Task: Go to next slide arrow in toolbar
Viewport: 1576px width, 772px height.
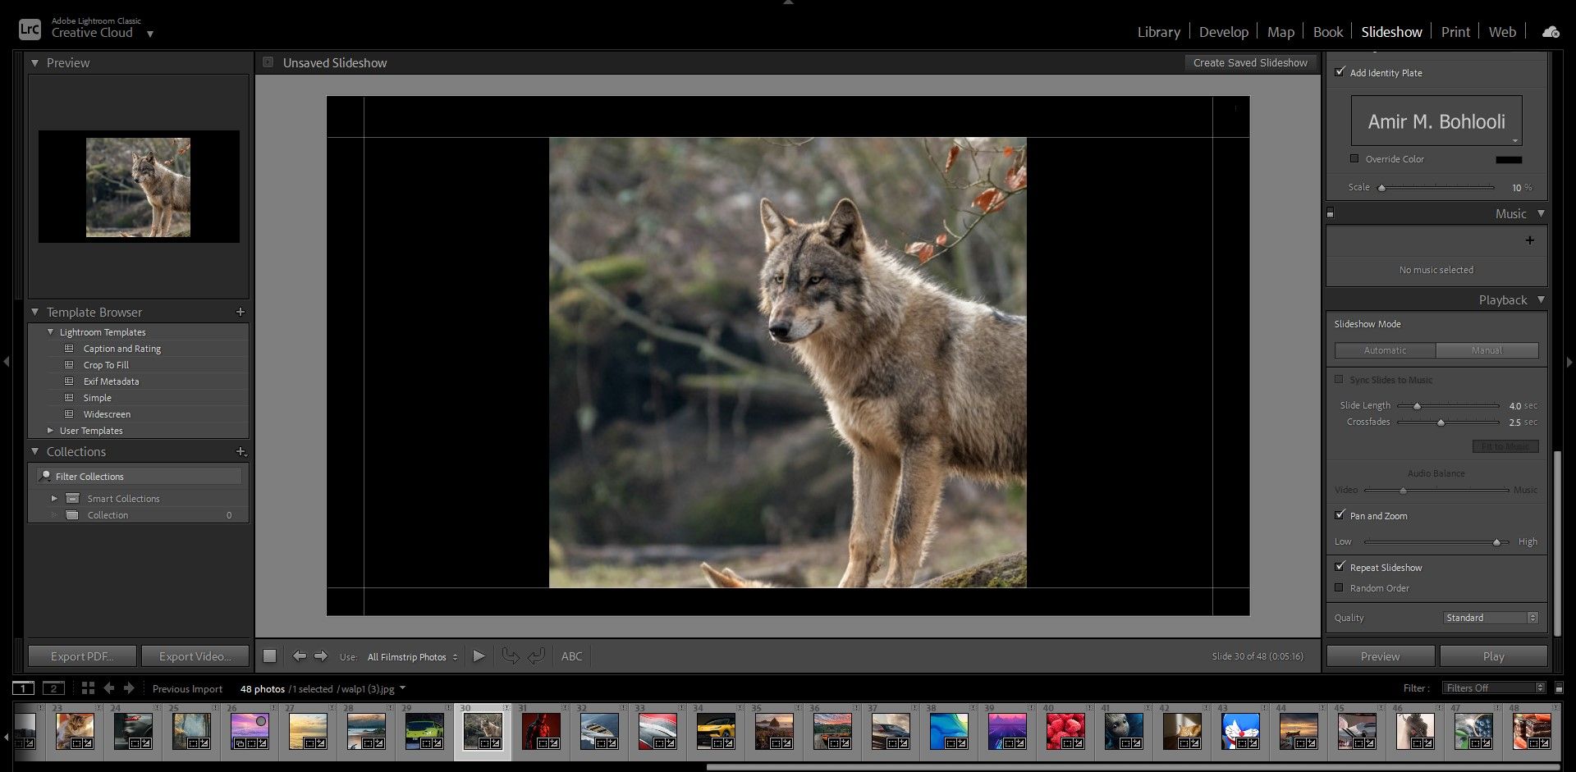Action: (321, 656)
